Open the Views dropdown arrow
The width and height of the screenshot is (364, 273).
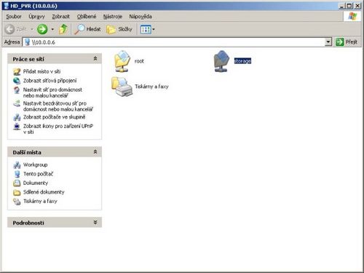coord(154,30)
